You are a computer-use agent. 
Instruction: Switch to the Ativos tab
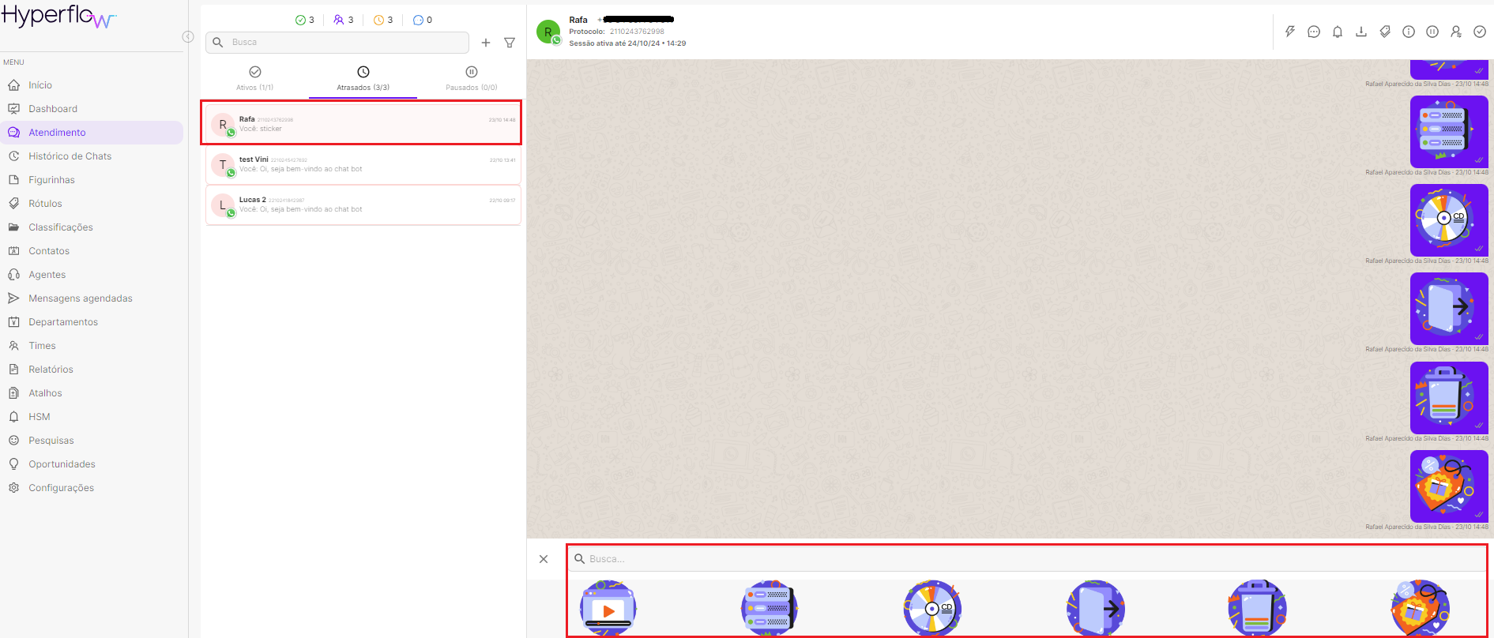[x=254, y=78]
